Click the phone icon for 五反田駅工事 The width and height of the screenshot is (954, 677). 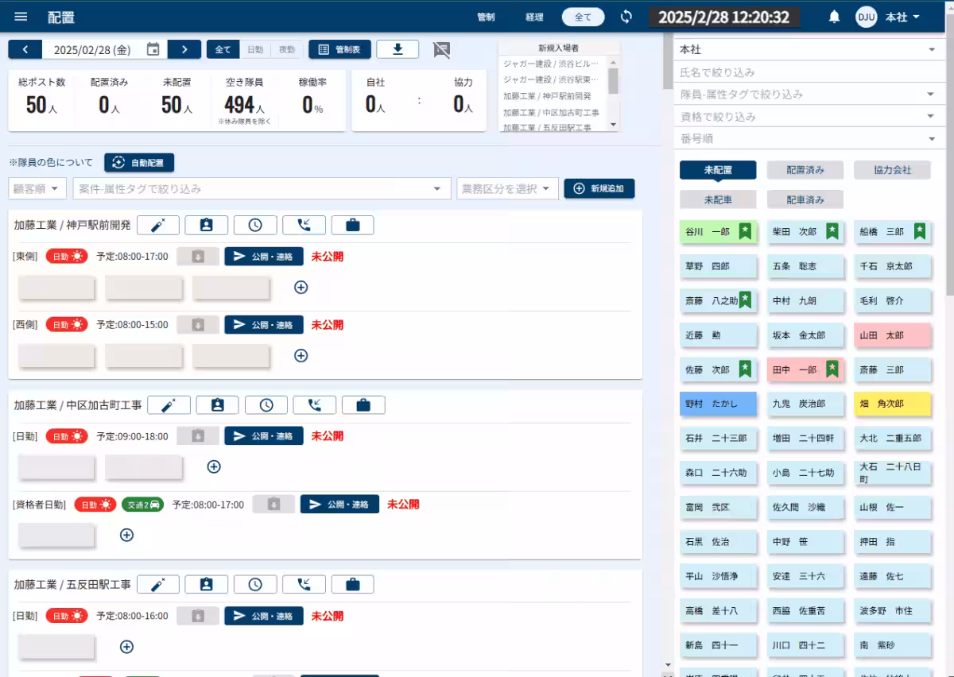(x=304, y=585)
